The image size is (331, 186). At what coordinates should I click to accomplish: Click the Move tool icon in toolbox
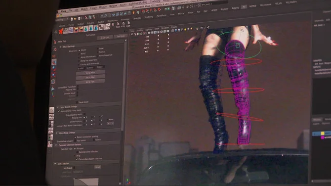click(54, 62)
